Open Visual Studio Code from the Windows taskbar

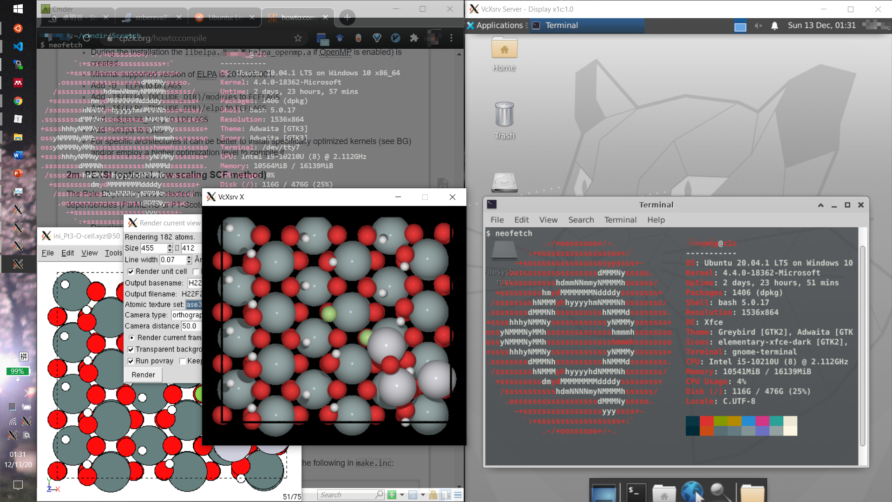(x=18, y=46)
